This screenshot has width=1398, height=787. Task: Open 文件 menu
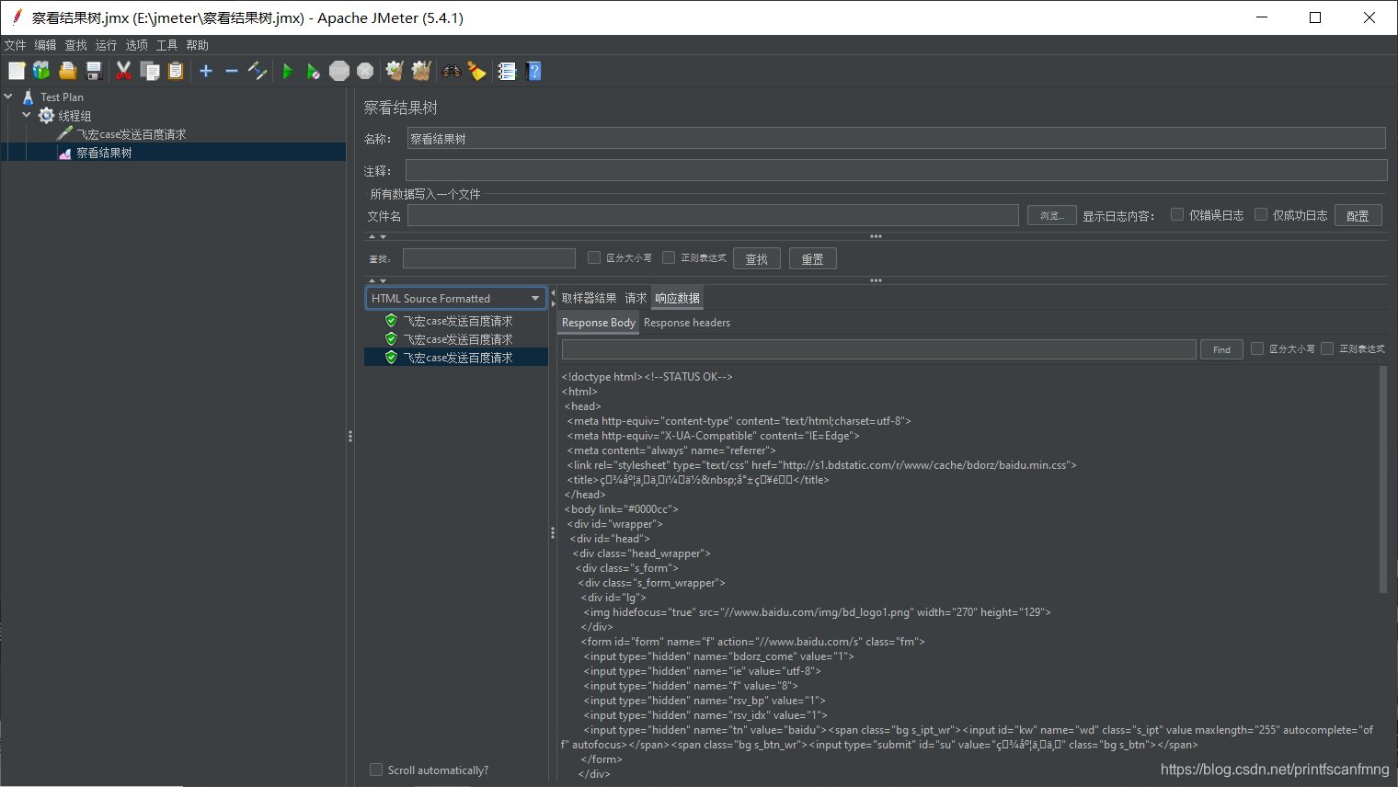point(16,45)
